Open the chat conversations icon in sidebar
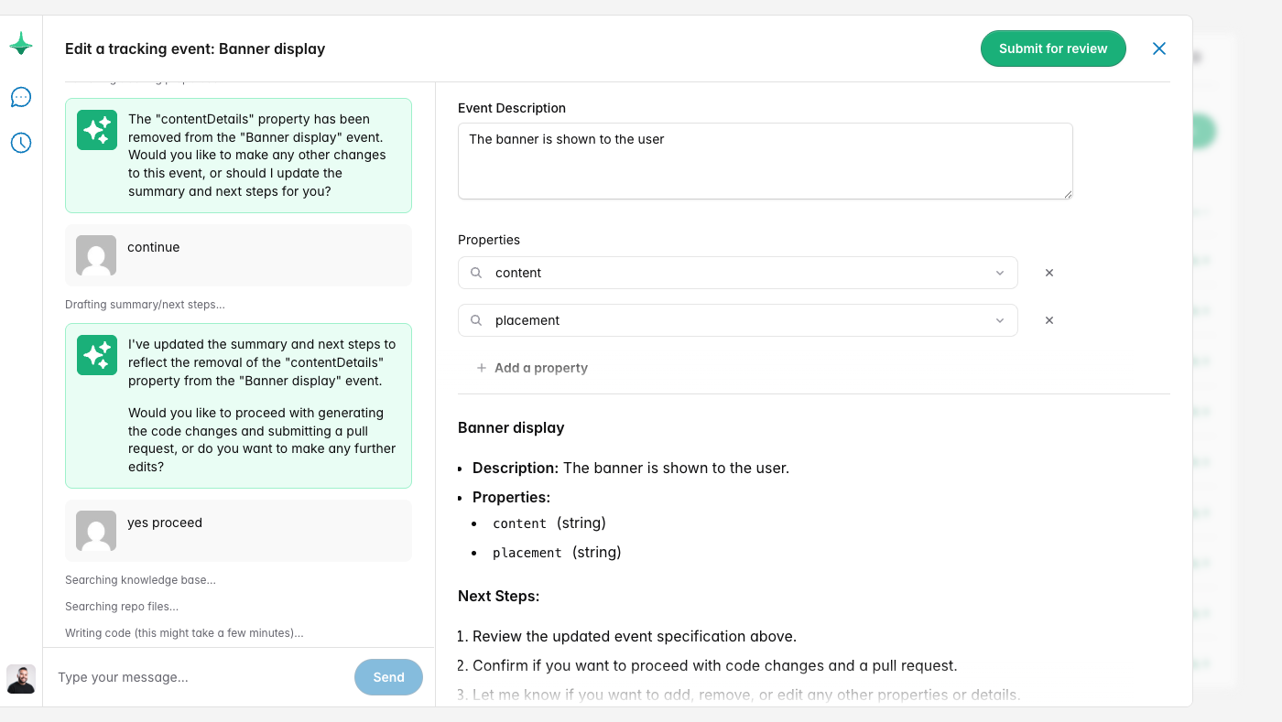This screenshot has width=1282, height=722. click(x=20, y=97)
